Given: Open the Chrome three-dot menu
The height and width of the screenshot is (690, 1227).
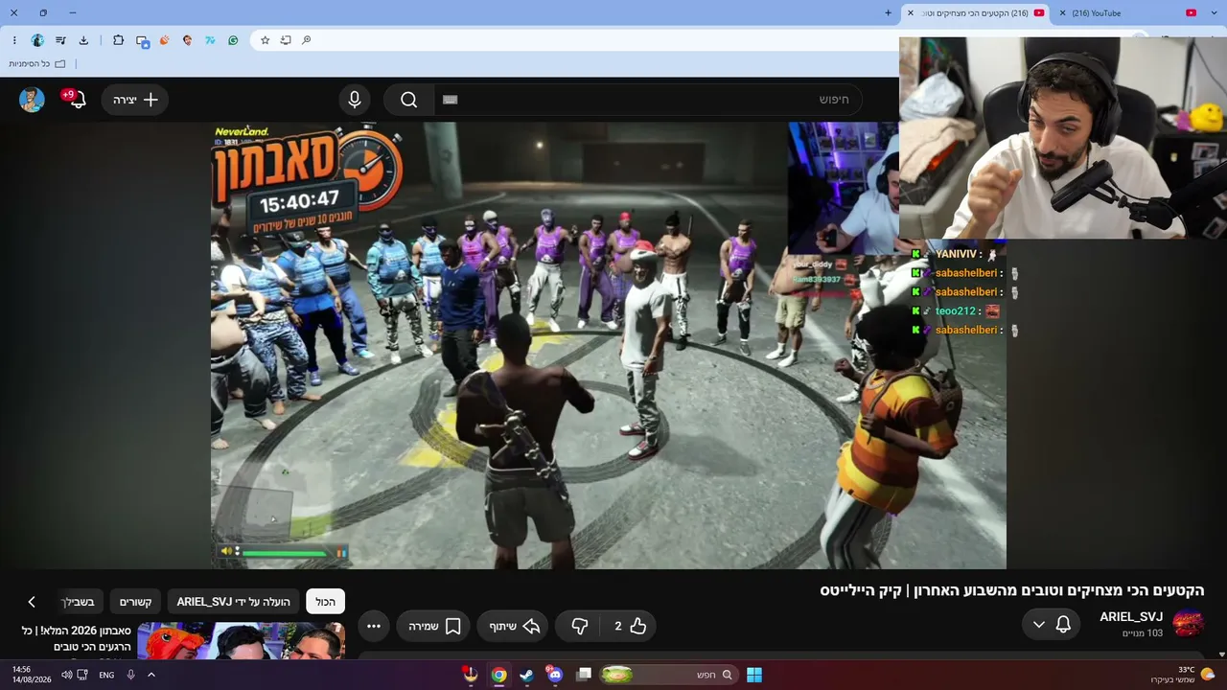Looking at the screenshot, I should tap(14, 40).
